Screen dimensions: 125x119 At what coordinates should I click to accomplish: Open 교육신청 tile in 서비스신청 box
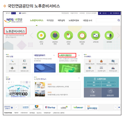(x=25, y=62)
